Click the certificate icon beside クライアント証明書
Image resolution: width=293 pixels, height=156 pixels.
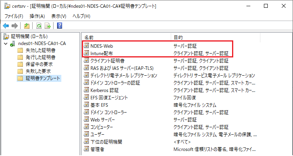[x=86, y=61]
